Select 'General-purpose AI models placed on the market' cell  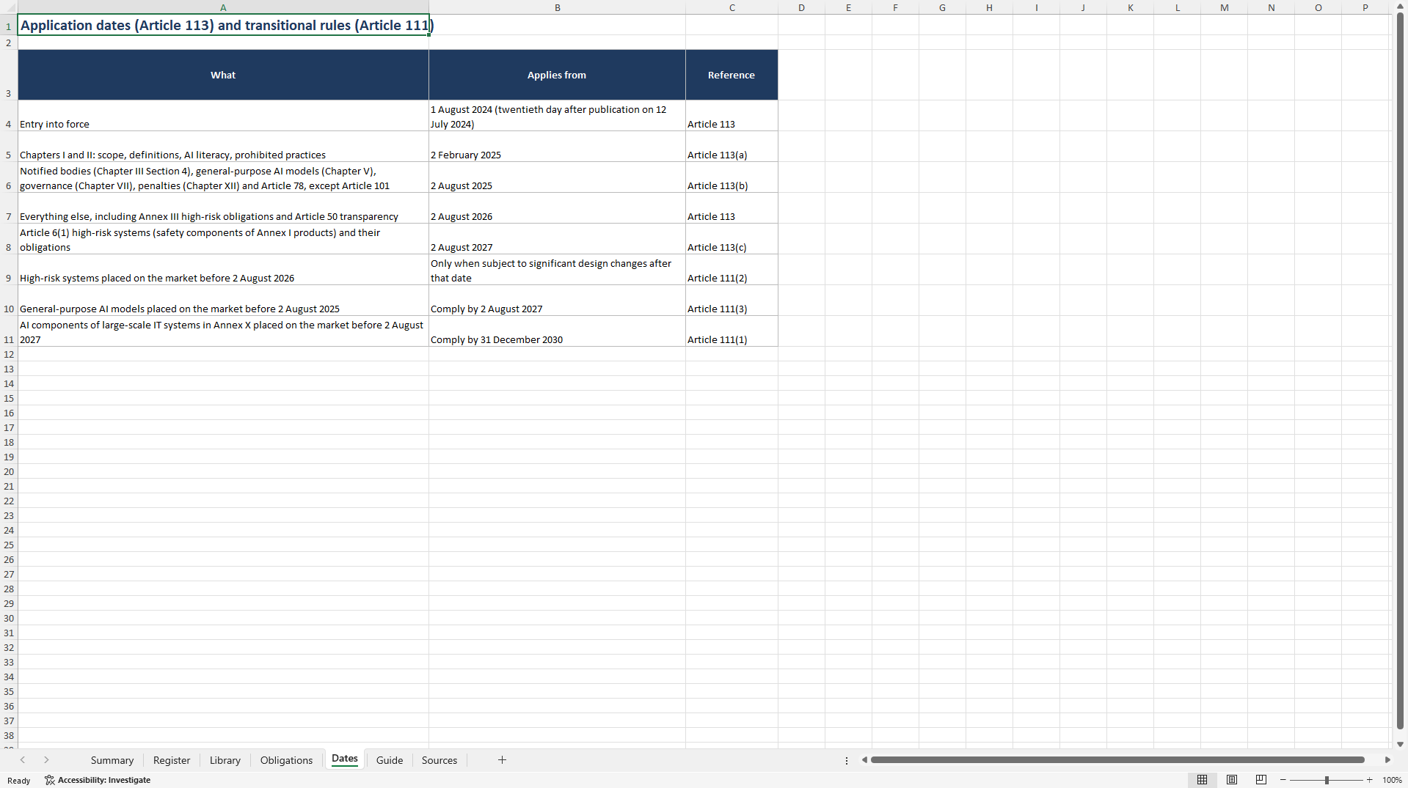(x=223, y=301)
